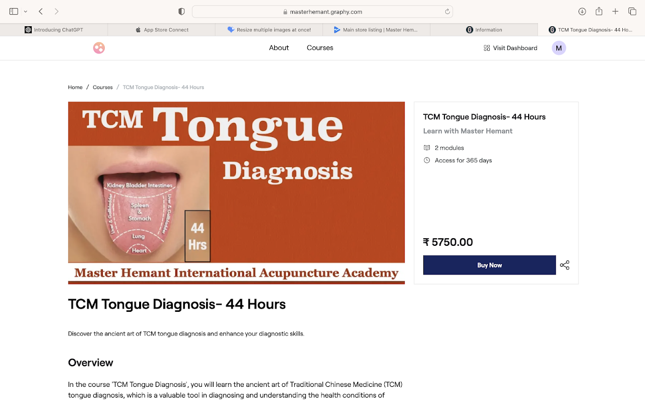Switch to the Introducing ChatGPT tab

pos(54,30)
